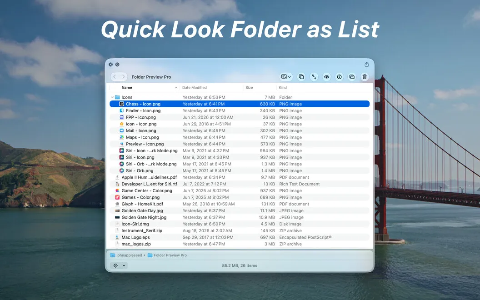
Task: Click the FPP - Icon.png file icon
Action: tap(121, 117)
